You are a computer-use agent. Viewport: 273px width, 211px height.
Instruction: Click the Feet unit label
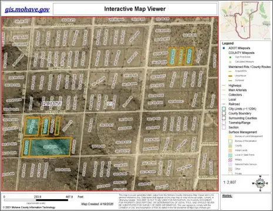[80, 197]
